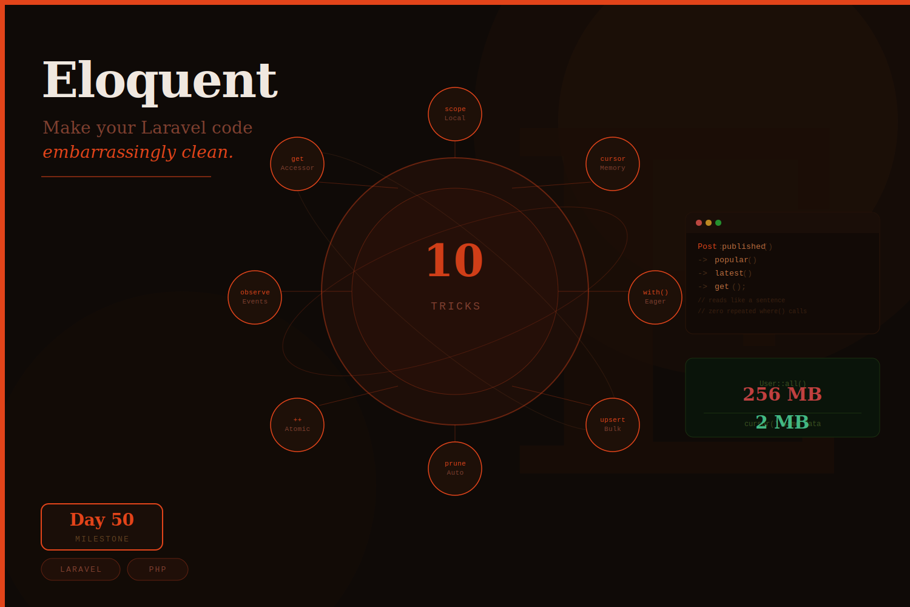Click the with() Eager node

pyautogui.click(x=655, y=297)
